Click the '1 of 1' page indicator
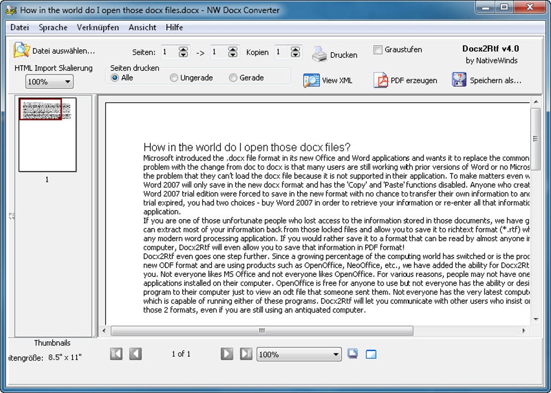Image resolution: width=551 pixels, height=393 pixels. [181, 354]
